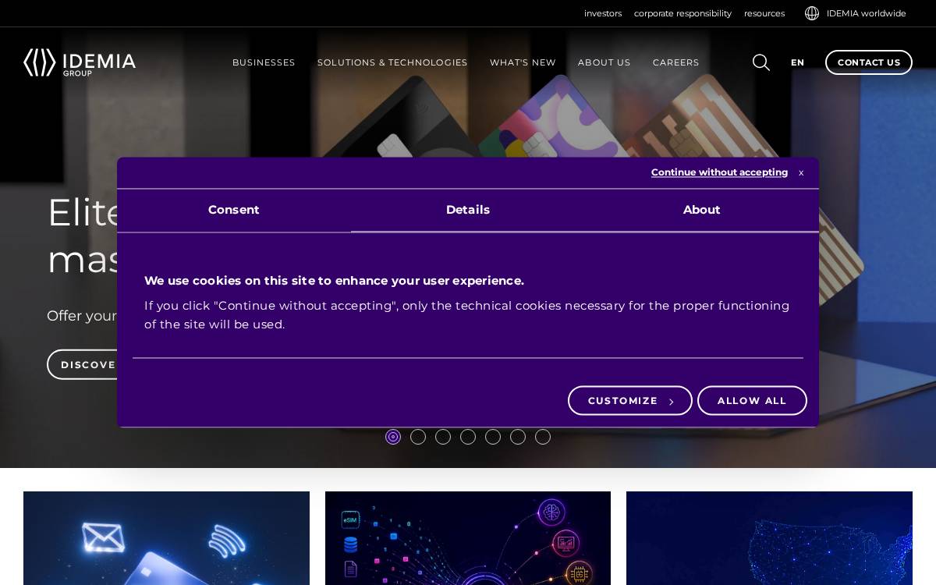Open the IDEMIA worldwide link text

pyautogui.click(x=867, y=13)
